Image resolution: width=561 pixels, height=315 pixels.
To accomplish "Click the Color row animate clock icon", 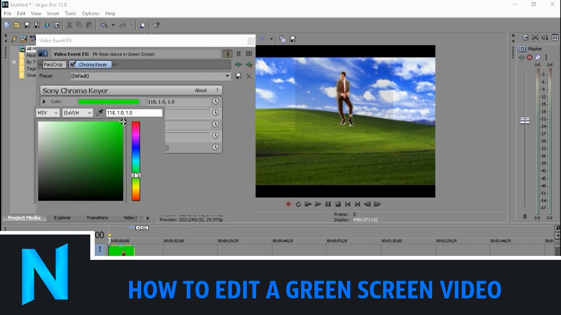I will (x=216, y=101).
